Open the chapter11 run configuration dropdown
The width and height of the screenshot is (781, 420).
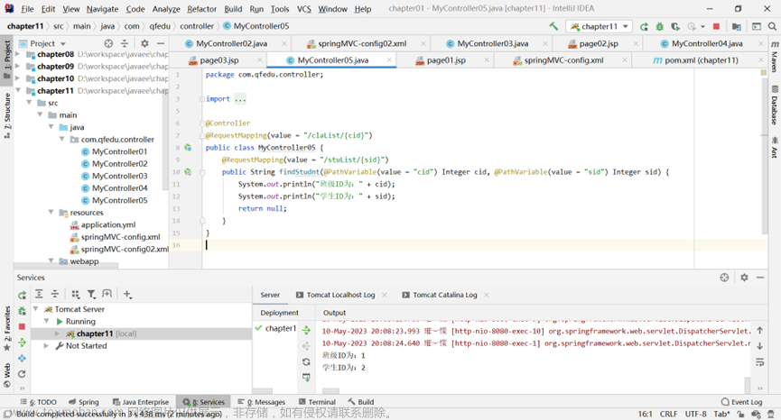click(599, 26)
